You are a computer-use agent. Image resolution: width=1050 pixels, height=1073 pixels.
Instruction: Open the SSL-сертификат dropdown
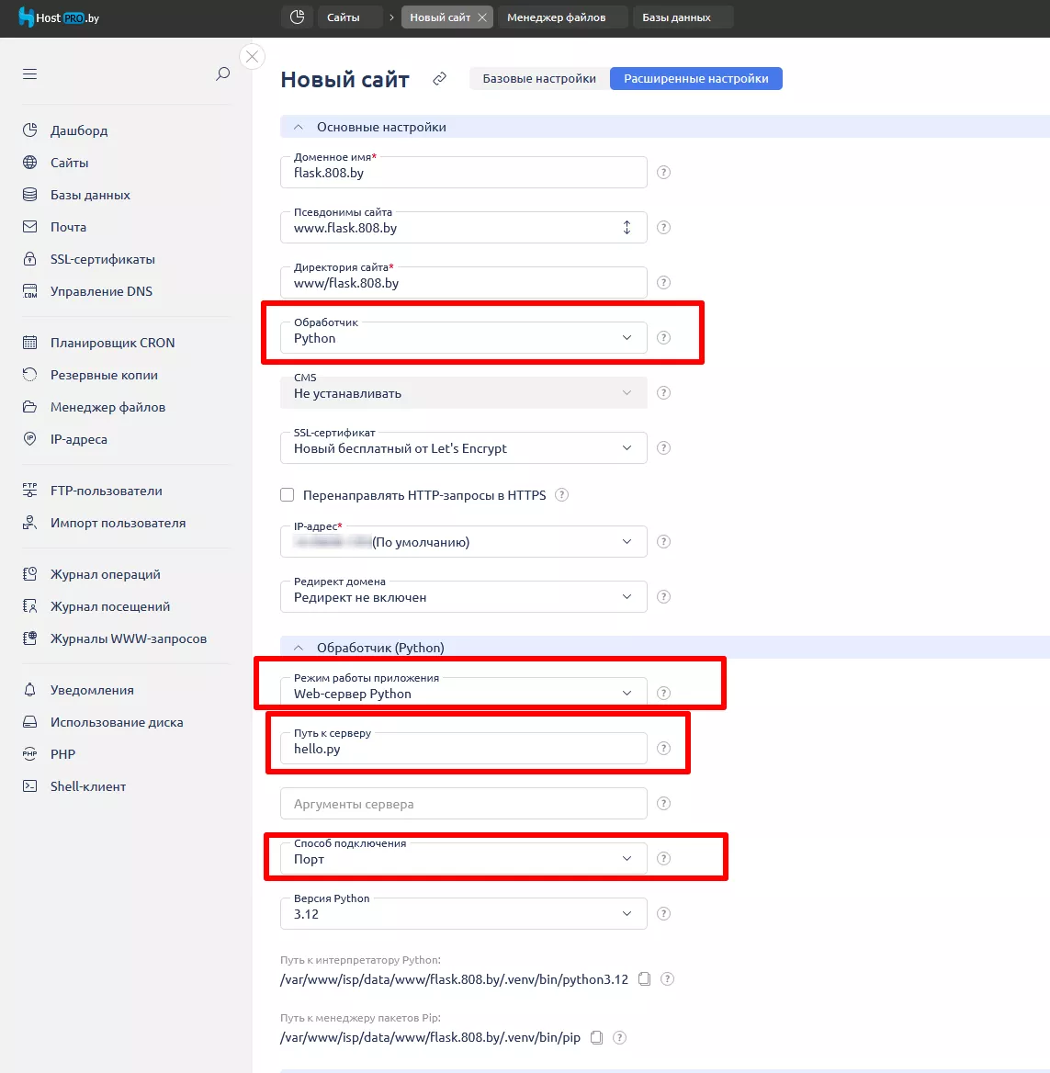[x=463, y=448]
